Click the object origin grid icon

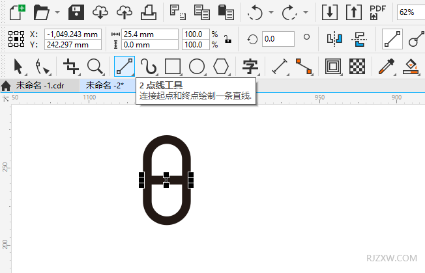[16, 39]
